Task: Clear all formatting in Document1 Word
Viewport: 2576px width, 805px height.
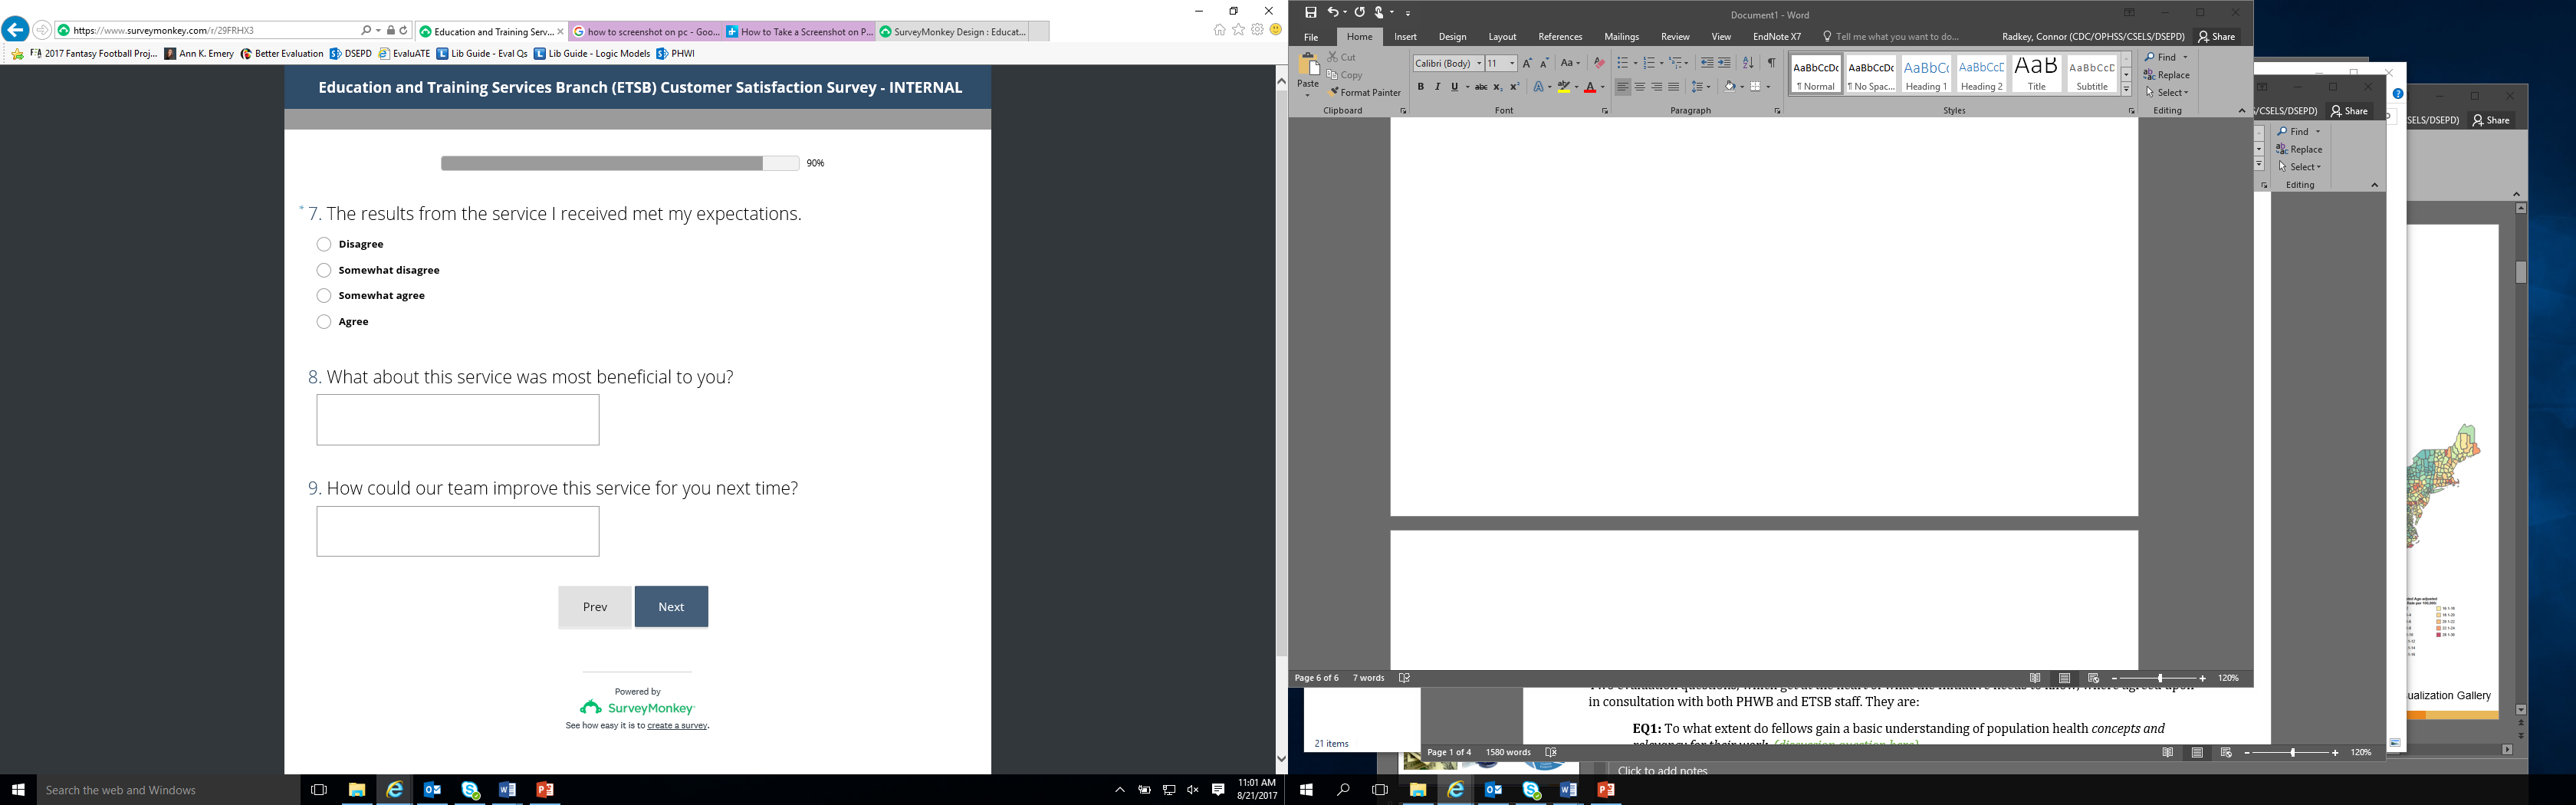Action: pos(1599,63)
